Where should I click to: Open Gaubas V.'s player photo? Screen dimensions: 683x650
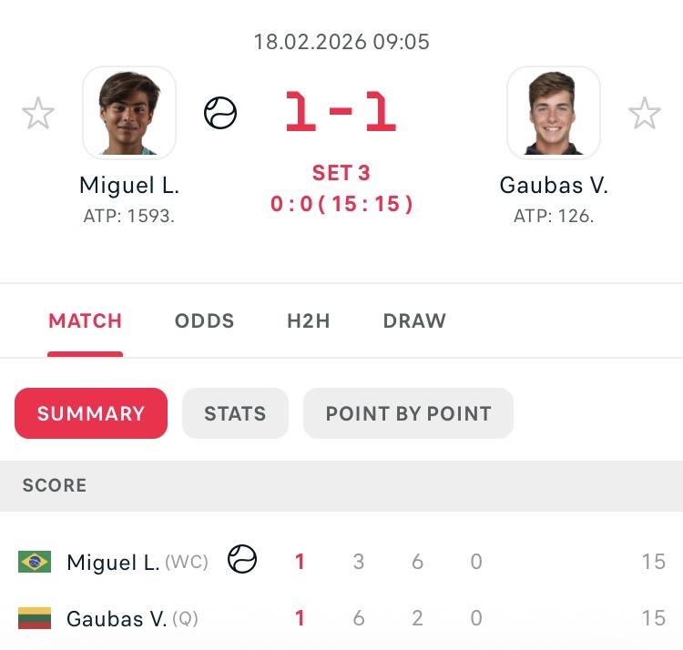pos(554,113)
